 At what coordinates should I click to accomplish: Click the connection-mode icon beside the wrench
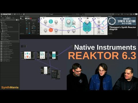click(24, 14)
